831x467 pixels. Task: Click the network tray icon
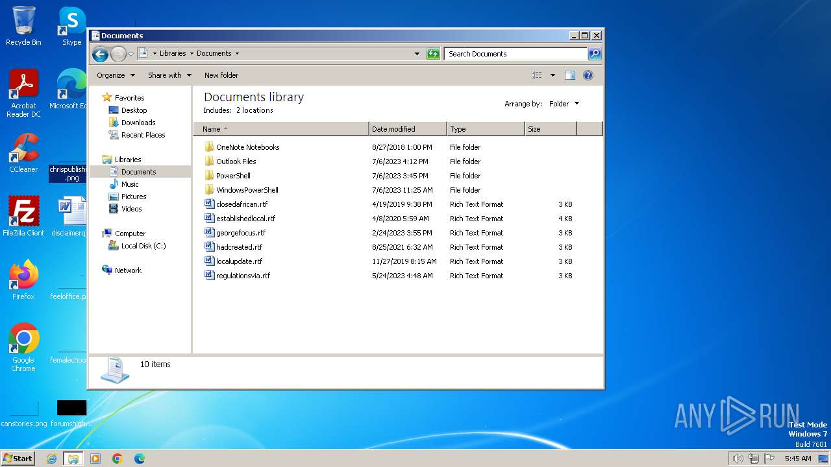tap(754, 459)
